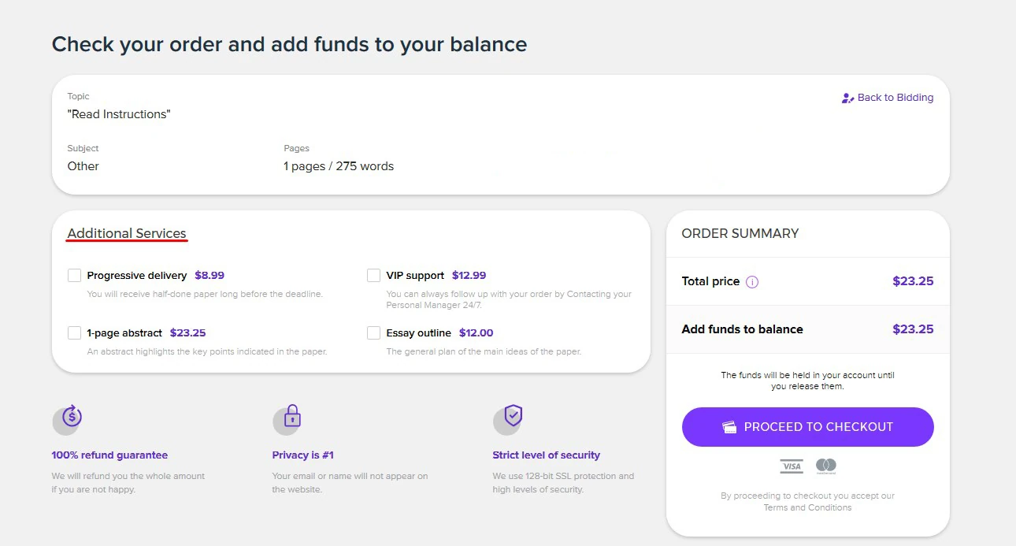1016x546 pixels.
Task: Click the refund guarantee dollar icon
Action: pyautogui.click(x=72, y=415)
